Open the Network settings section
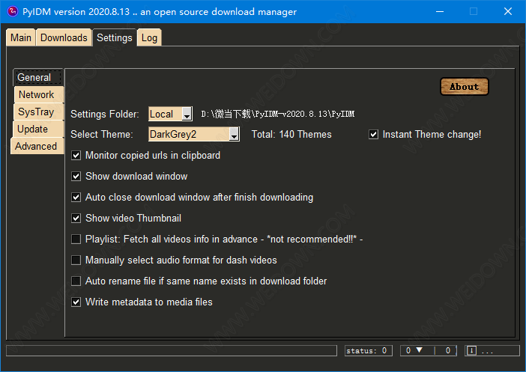Screen dimensions: 526x372 coord(38,94)
